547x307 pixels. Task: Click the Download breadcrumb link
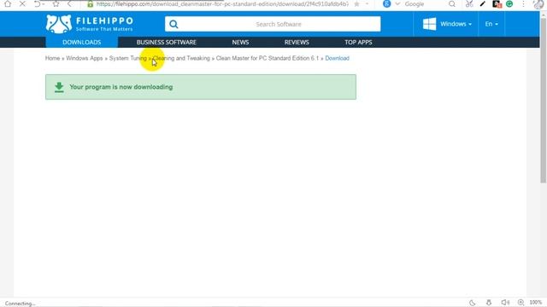point(337,58)
